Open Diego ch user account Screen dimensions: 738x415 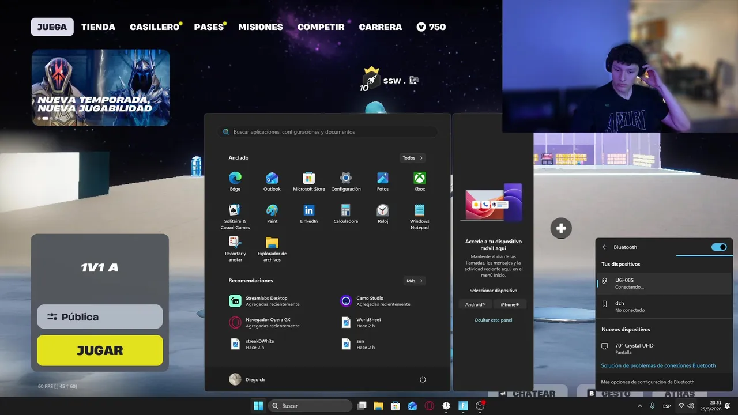click(x=247, y=379)
